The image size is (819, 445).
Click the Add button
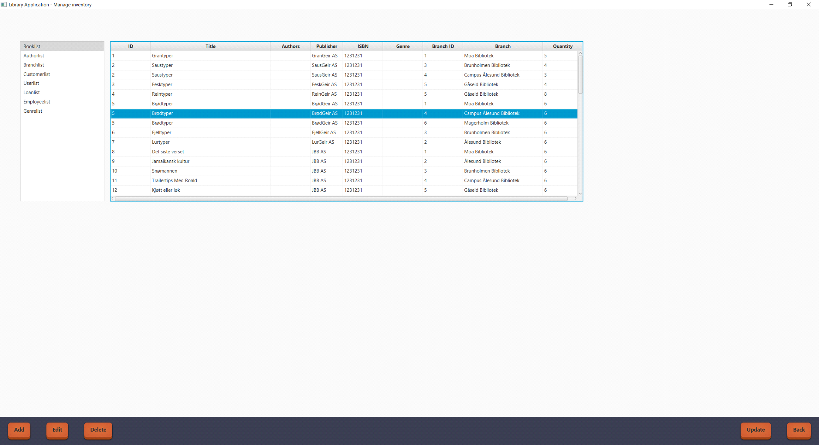19,430
